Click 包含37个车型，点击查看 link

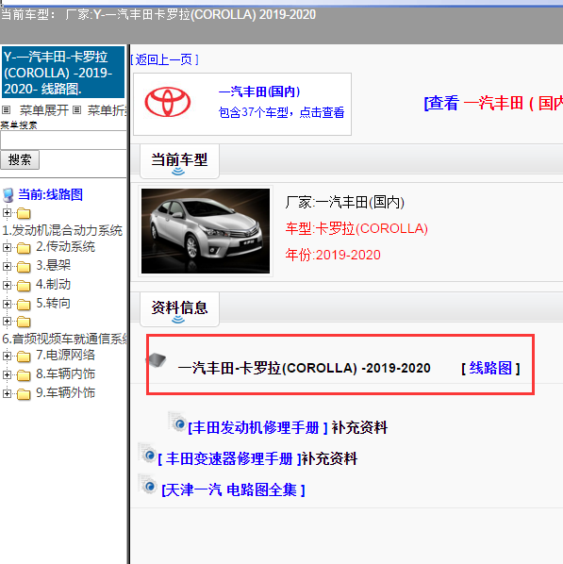click(281, 112)
